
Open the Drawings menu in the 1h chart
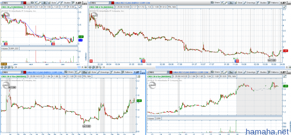249,3
